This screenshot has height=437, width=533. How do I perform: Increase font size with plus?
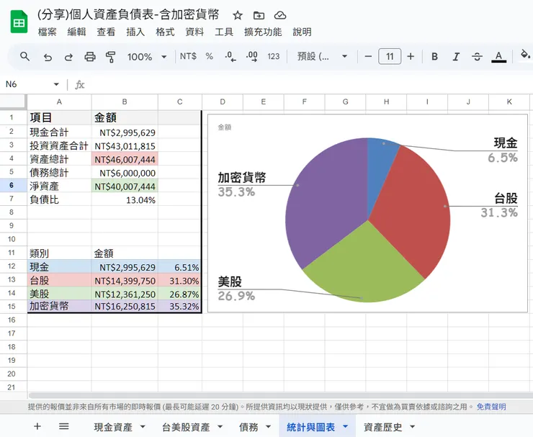tap(411, 56)
